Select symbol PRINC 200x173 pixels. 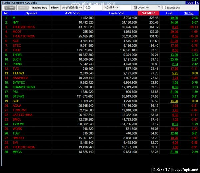click(17, 64)
